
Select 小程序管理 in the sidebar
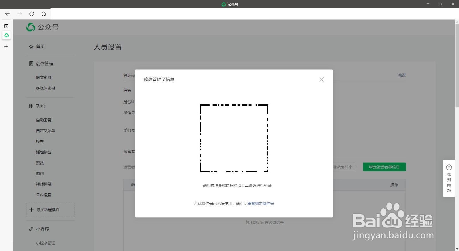coord(45,243)
